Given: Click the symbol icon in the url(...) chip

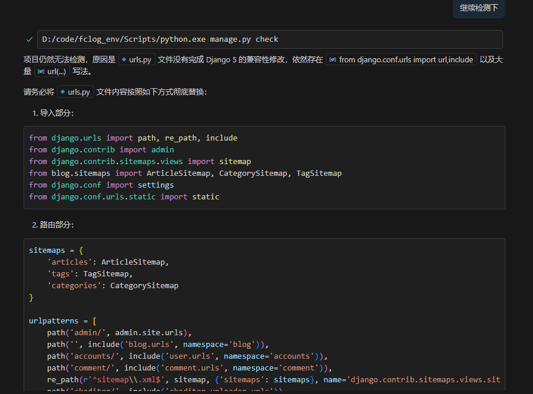Looking at the screenshot, I should 41,71.
